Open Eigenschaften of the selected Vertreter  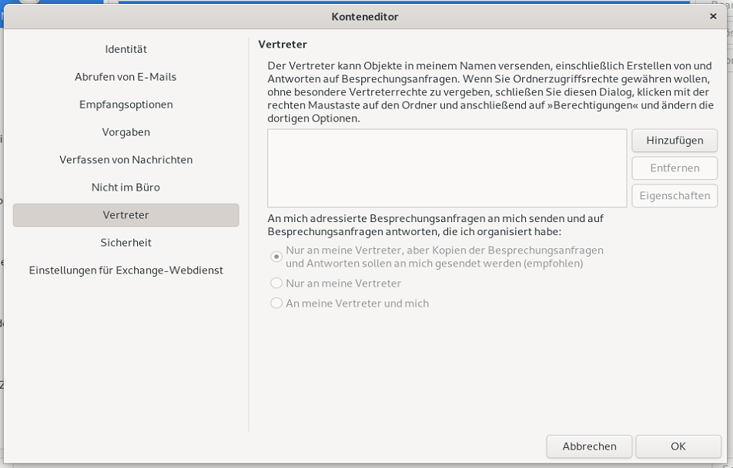click(x=674, y=196)
